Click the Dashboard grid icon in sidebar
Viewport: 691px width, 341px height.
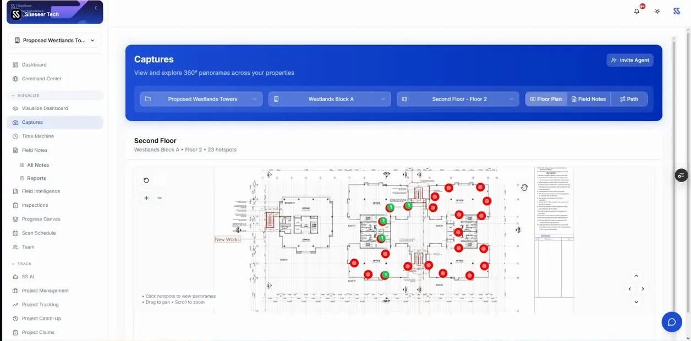(15, 65)
